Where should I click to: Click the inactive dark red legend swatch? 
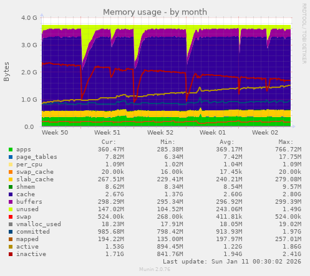click(x=11, y=254)
